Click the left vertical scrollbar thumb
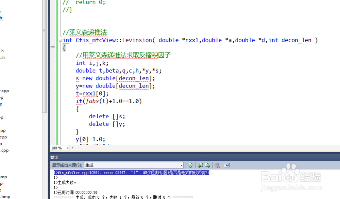The height and width of the screenshot is (199, 340). [x=45, y=56]
